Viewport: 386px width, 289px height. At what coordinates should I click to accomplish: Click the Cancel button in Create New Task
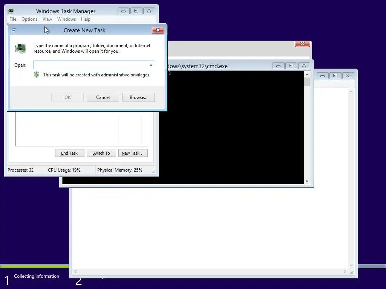[x=103, y=97]
